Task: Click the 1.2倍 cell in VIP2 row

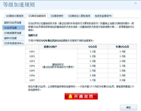Action: tap(92, 56)
